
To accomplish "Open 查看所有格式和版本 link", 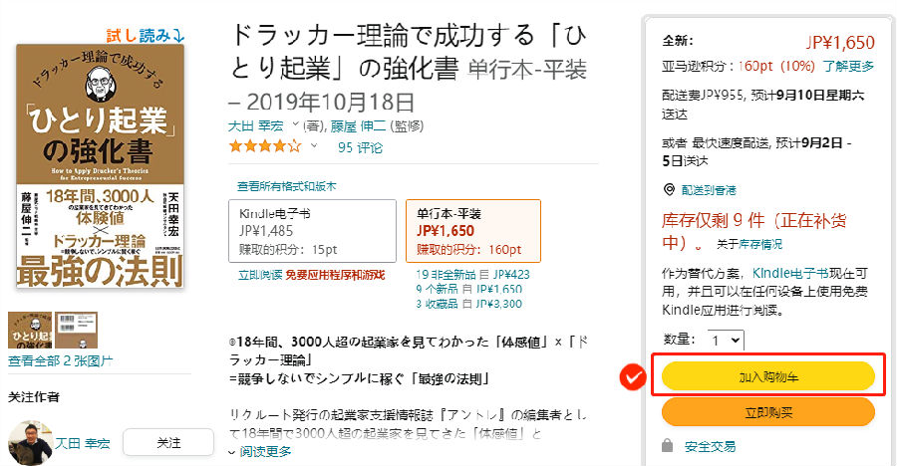I will pyautogui.click(x=286, y=186).
